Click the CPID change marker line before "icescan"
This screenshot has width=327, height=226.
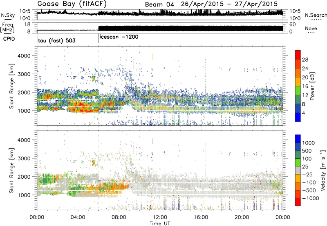[99, 39]
